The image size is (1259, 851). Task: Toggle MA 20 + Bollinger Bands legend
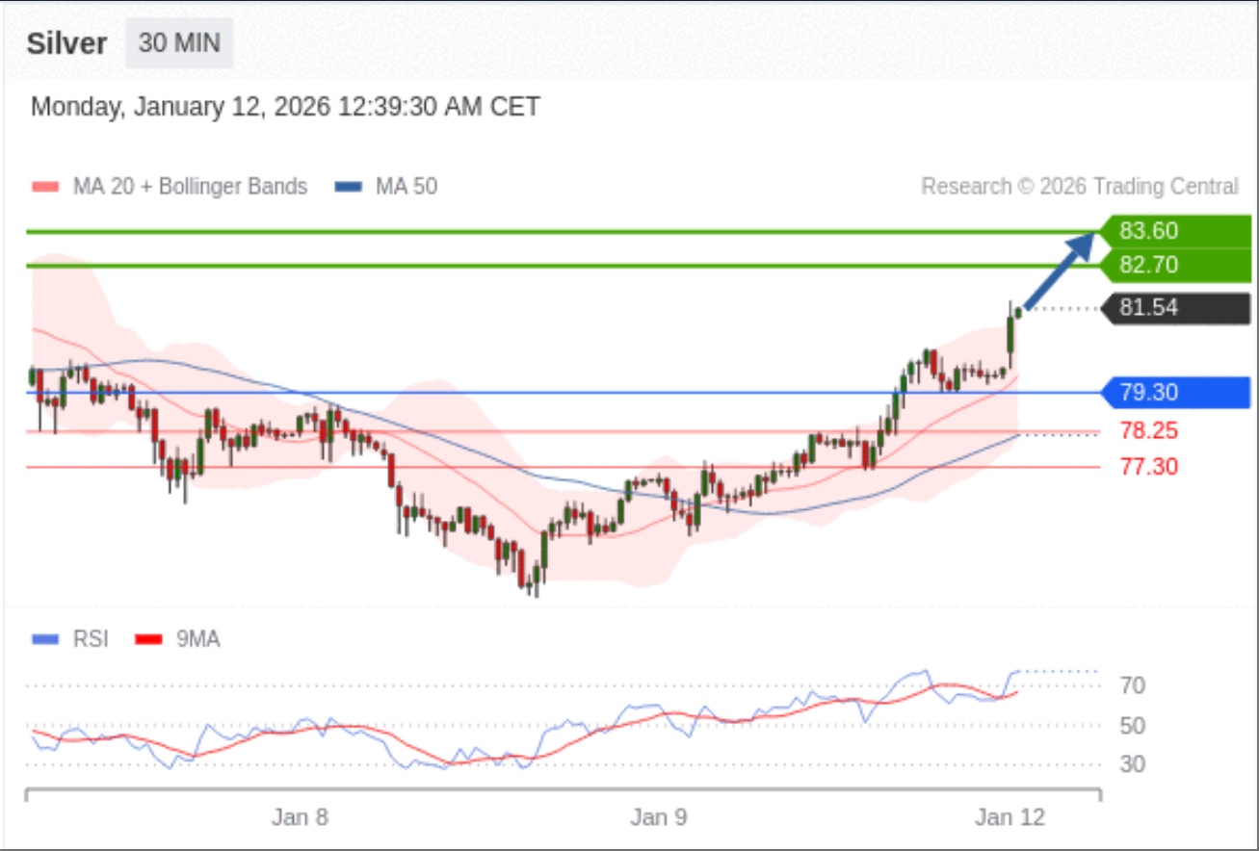[190, 187]
